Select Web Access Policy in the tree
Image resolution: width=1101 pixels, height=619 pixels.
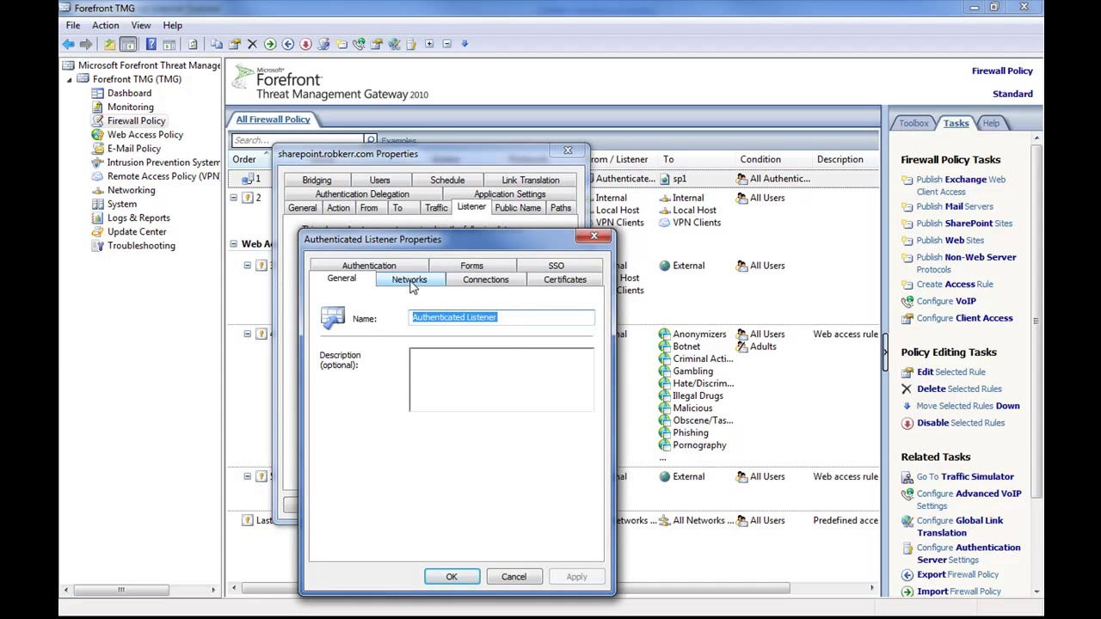coord(145,135)
